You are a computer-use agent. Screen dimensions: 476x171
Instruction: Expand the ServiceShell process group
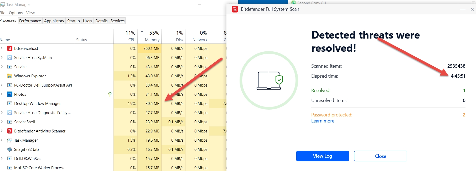click(x=2, y=122)
